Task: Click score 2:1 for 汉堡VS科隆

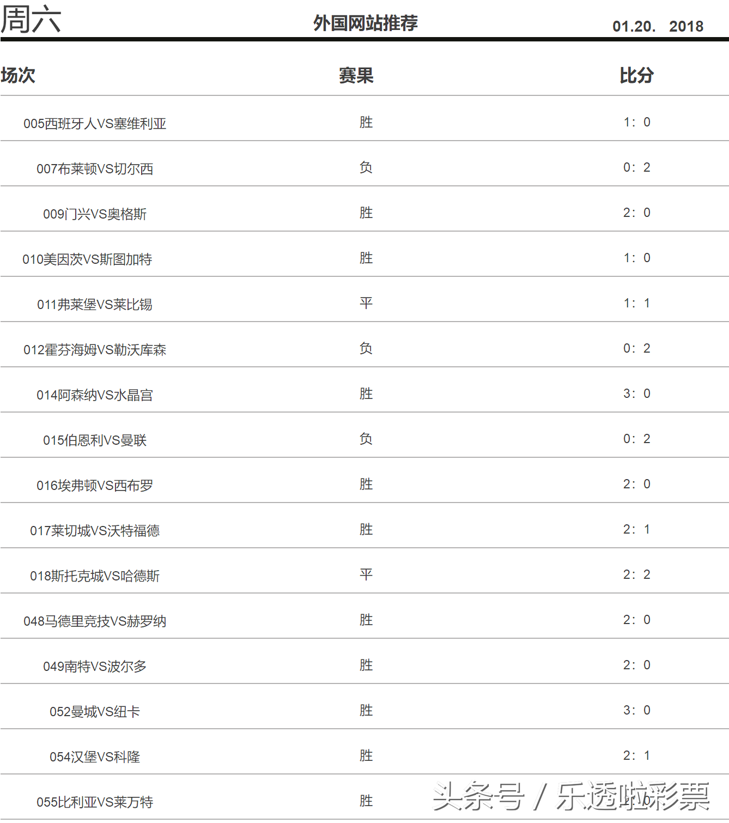Action: (x=637, y=755)
